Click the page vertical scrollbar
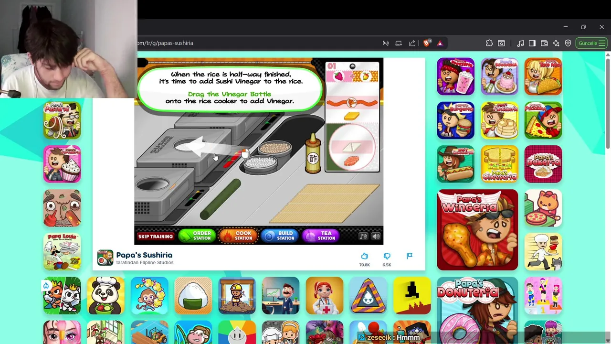Screen dimensions: 611x344 [608, 101]
